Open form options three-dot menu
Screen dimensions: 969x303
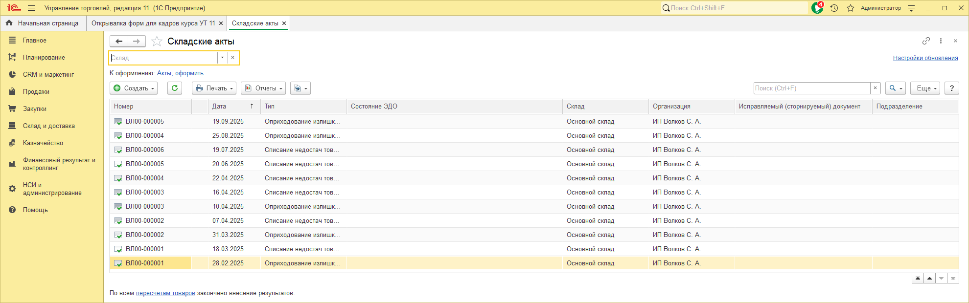(941, 41)
